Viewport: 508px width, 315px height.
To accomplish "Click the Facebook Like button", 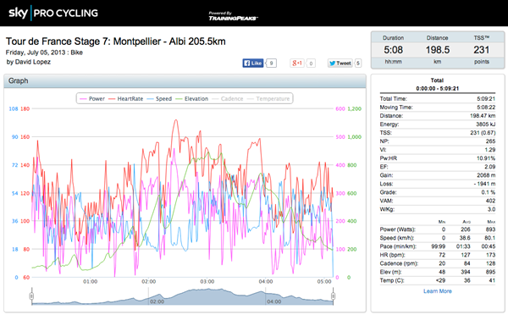I will coord(252,64).
